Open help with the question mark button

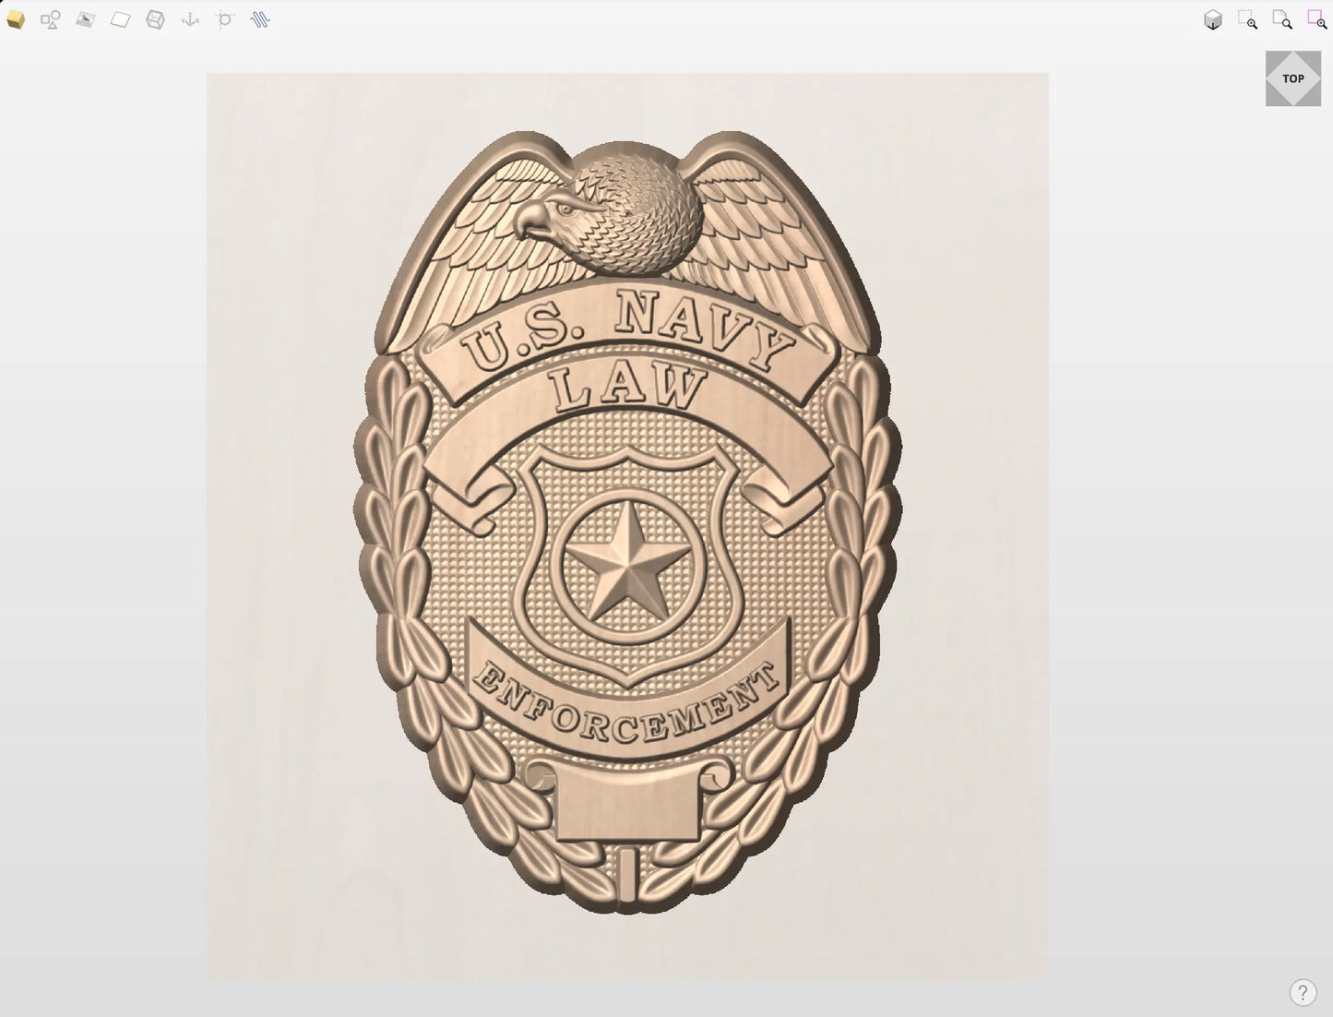point(1303,993)
